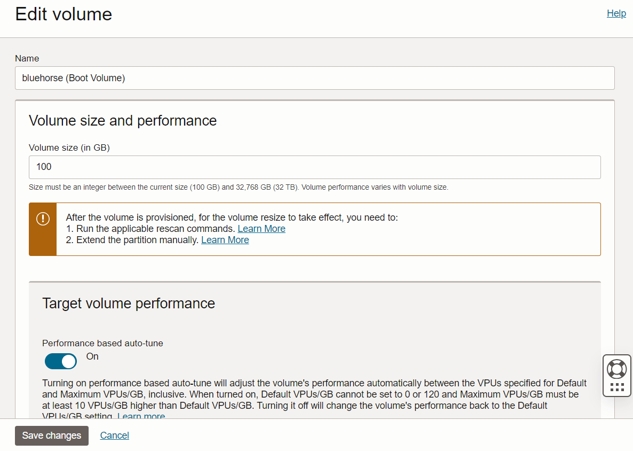Screen dimensions: 633x451
Task: Open Learn More for rescan commands
Action: (x=262, y=229)
